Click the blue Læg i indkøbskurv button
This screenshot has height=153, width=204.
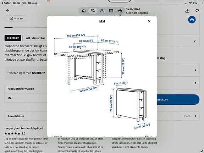178,100
